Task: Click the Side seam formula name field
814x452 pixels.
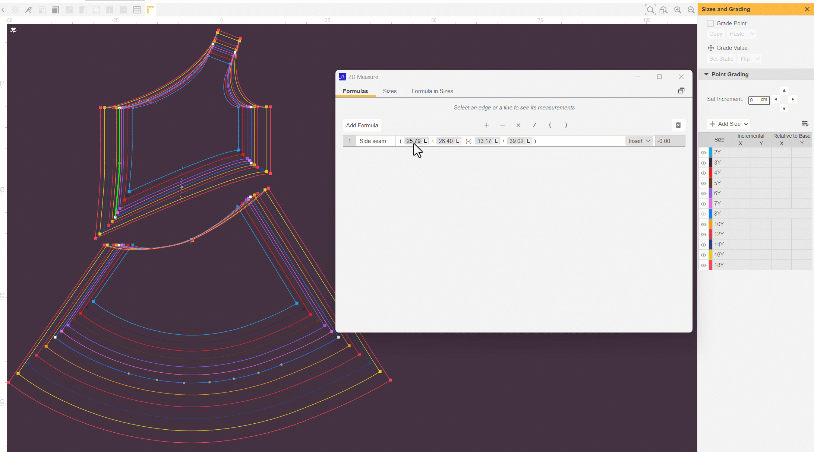Action: pos(376,141)
